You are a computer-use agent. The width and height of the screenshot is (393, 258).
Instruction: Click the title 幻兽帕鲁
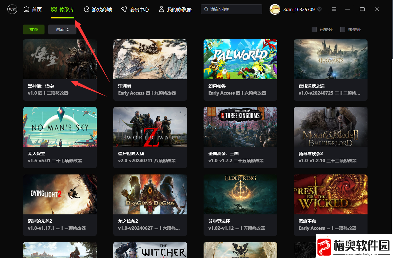pos(217,86)
